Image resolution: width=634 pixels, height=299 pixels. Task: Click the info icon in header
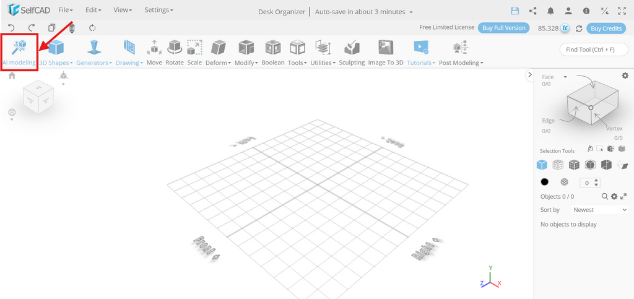pos(586,11)
